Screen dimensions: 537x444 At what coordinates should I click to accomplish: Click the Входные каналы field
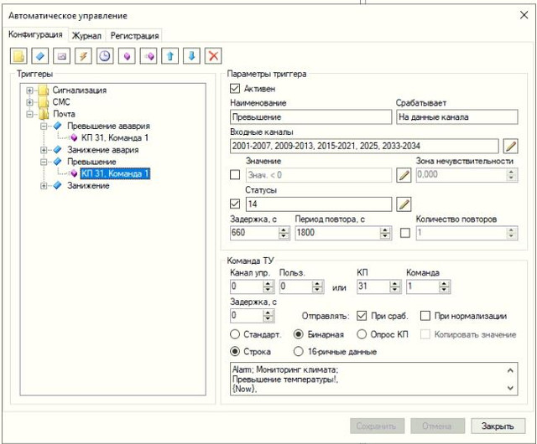pos(364,146)
